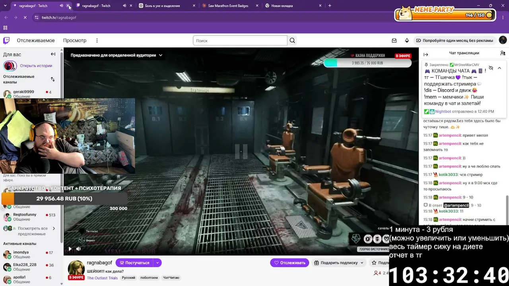Collapse the pinned message chevron
Screen dimensions: 509x286
click(x=499, y=68)
